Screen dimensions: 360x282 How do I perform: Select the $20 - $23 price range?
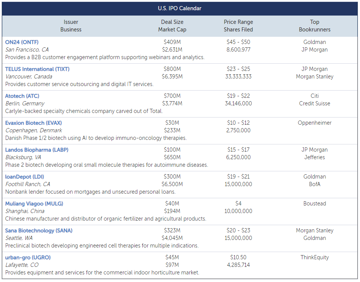[238, 230]
